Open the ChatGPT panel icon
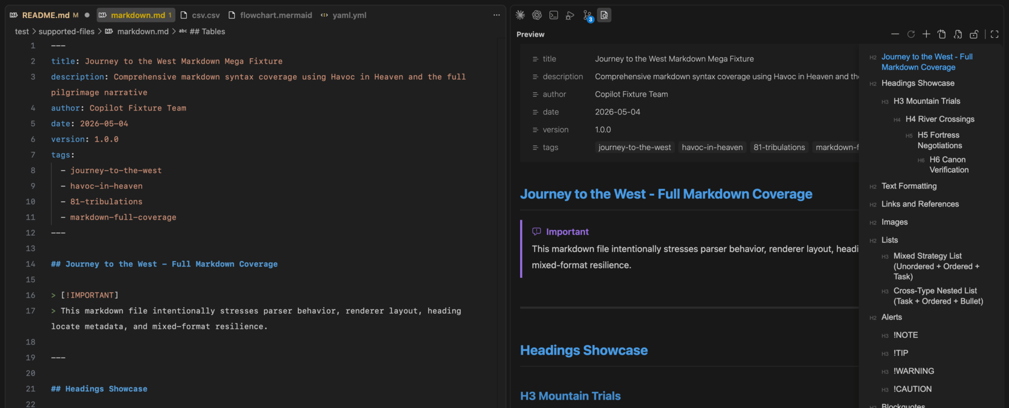 click(537, 15)
